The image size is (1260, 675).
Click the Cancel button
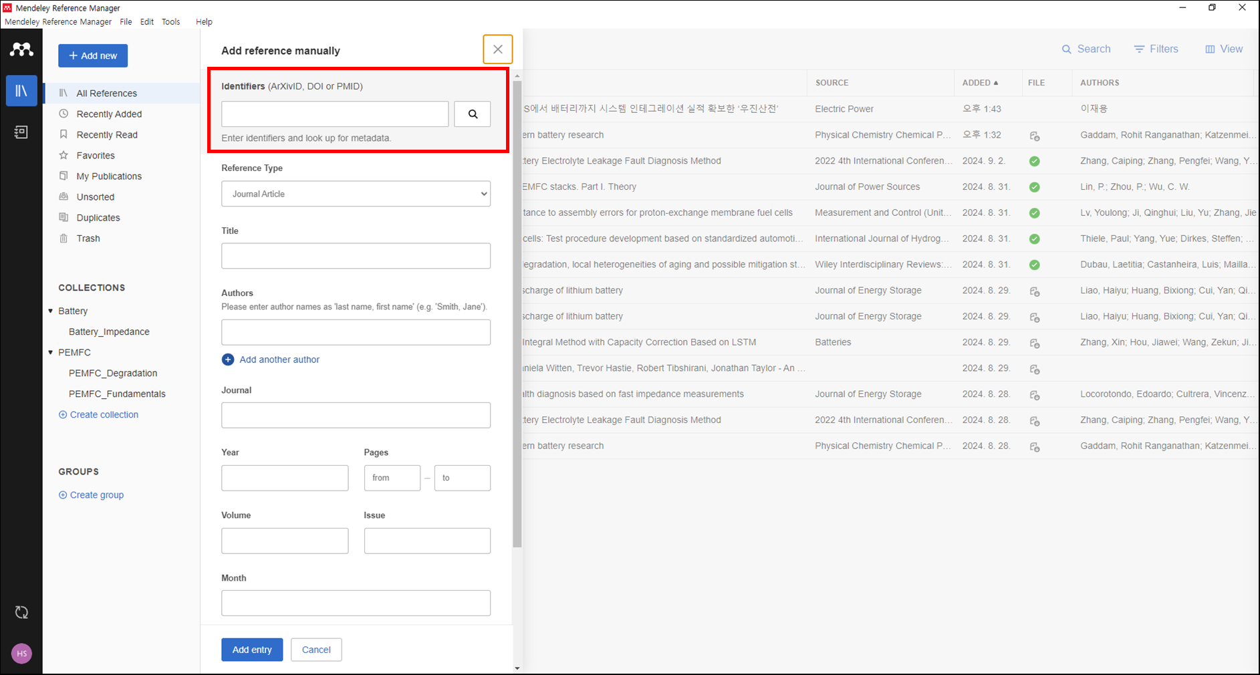click(316, 650)
